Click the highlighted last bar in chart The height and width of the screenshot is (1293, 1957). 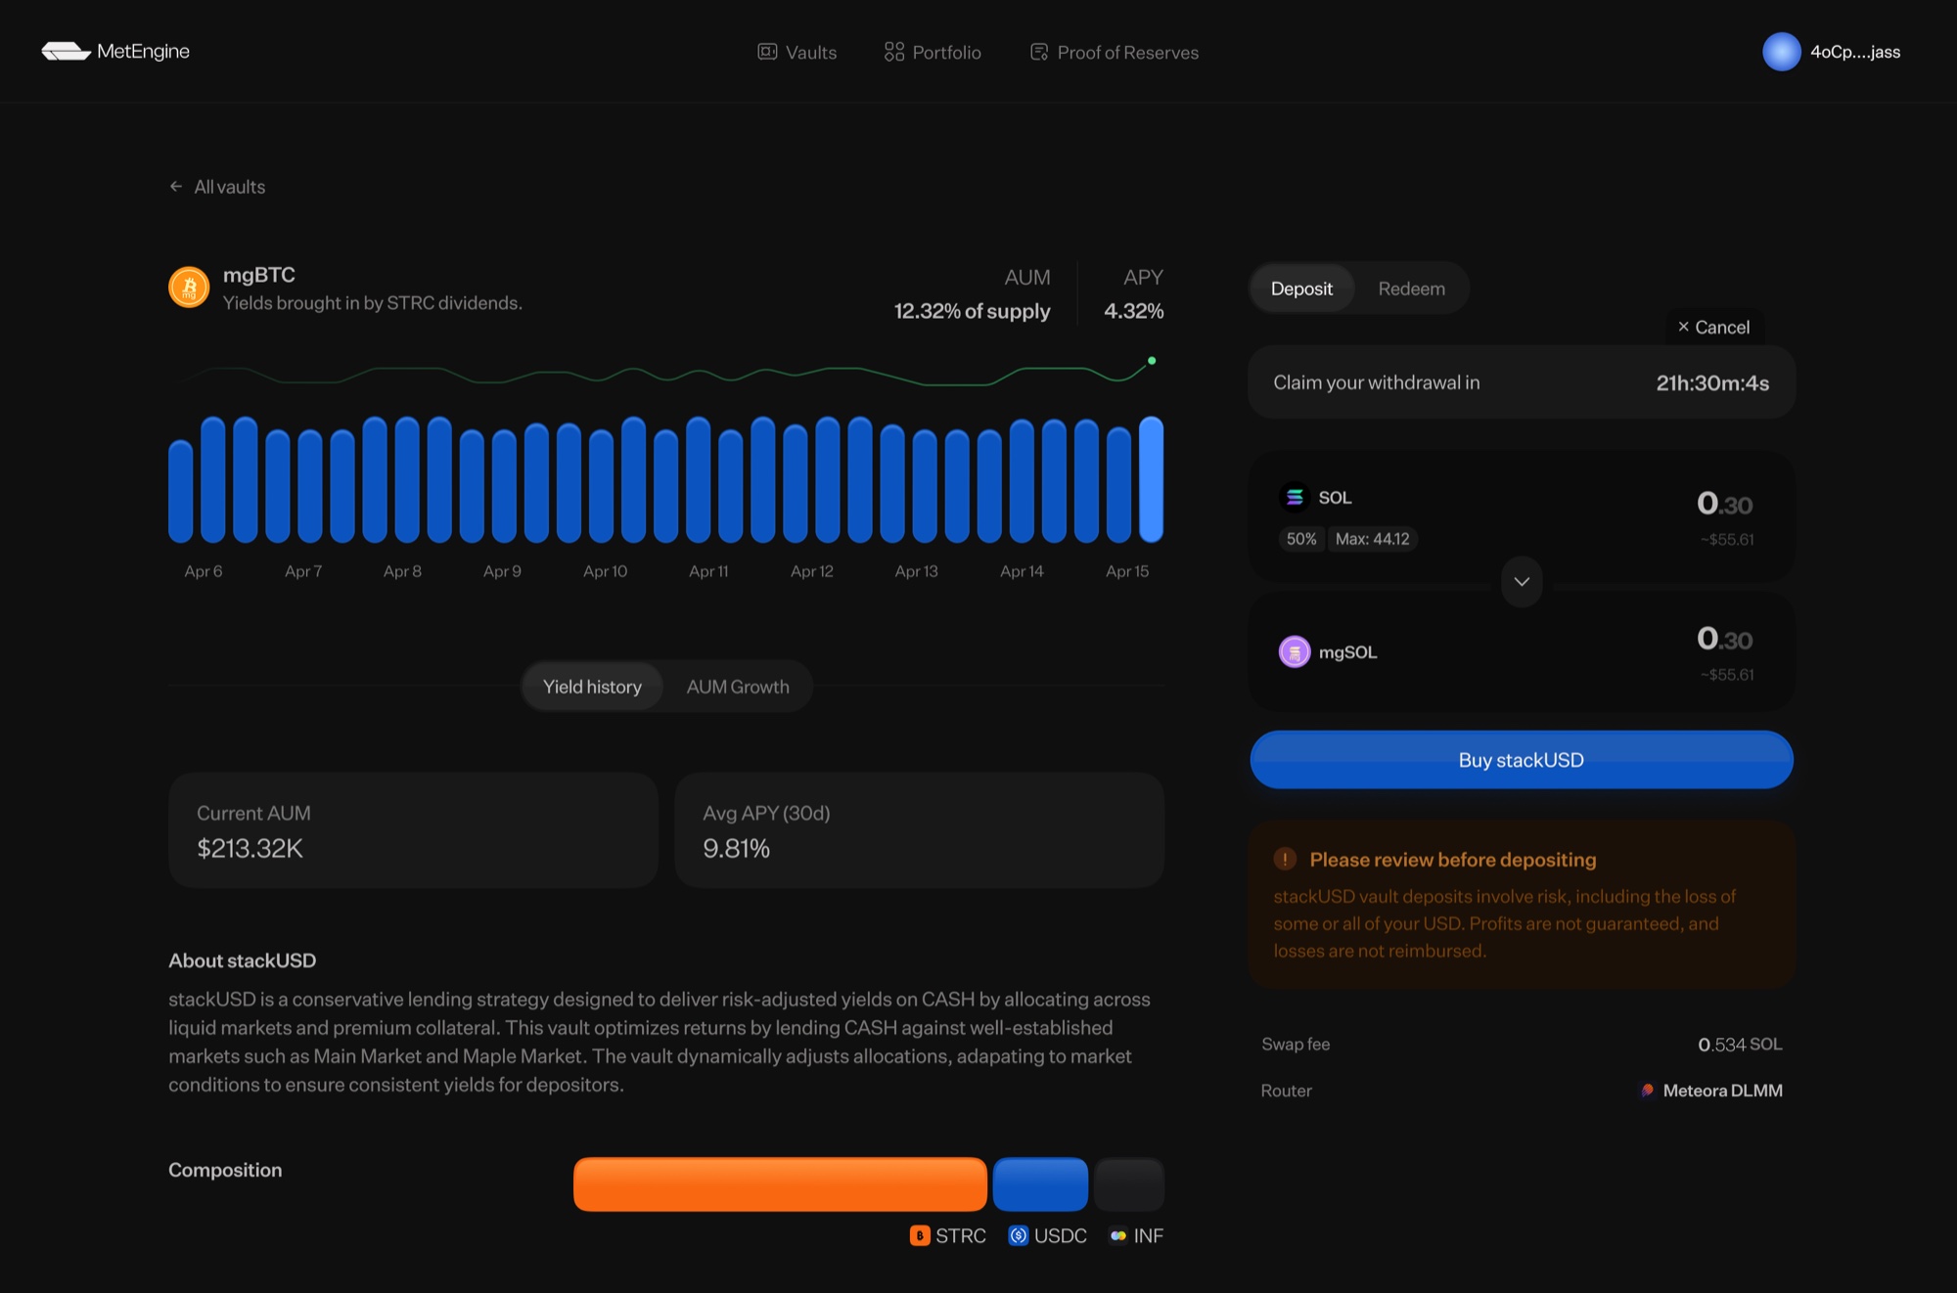1151,479
